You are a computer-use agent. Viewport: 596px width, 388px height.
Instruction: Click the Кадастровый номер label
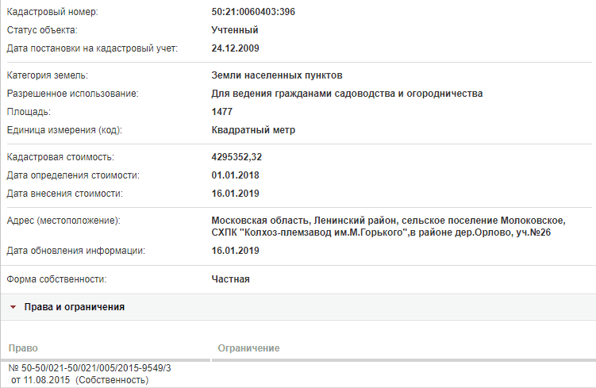[x=52, y=12]
